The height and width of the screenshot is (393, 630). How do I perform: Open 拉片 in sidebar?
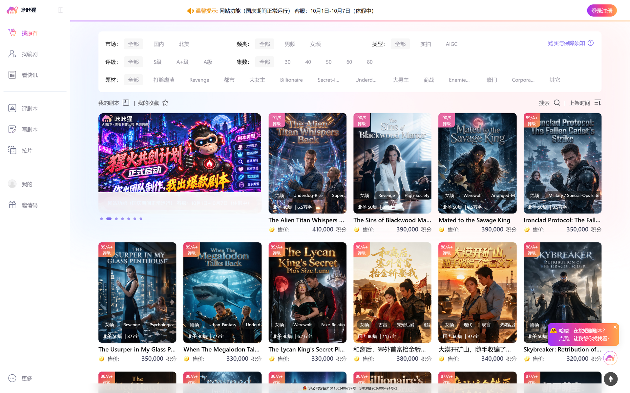coord(20,150)
